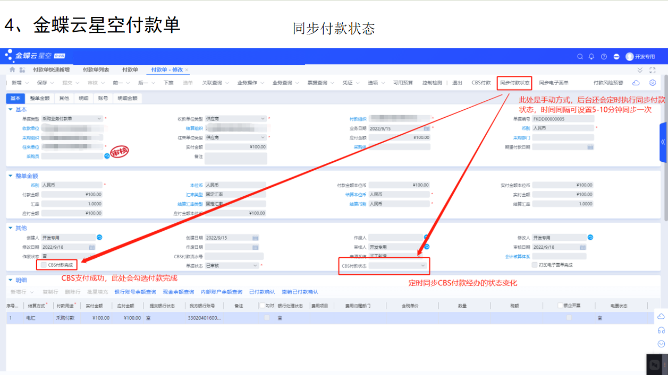Open the search magnifier in header

(x=580, y=56)
